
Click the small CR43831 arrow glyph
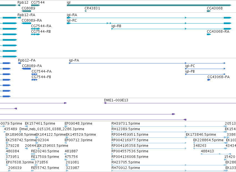[x=85, y=11]
